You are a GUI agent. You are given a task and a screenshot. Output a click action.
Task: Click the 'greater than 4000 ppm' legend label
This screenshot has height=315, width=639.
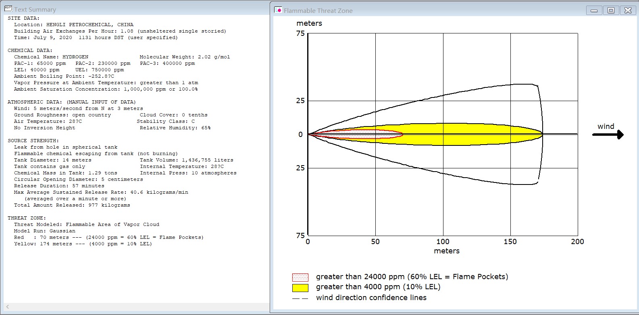coord(378,287)
